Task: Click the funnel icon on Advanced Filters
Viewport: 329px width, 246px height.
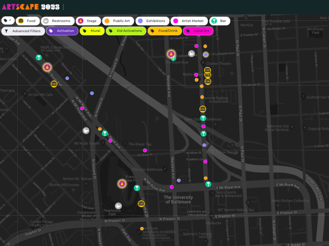Action: coord(6,31)
